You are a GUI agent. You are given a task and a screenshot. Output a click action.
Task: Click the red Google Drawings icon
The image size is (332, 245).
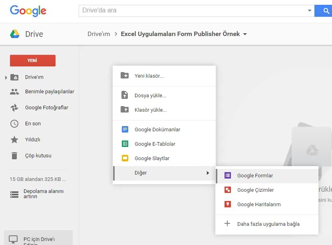[228, 190]
